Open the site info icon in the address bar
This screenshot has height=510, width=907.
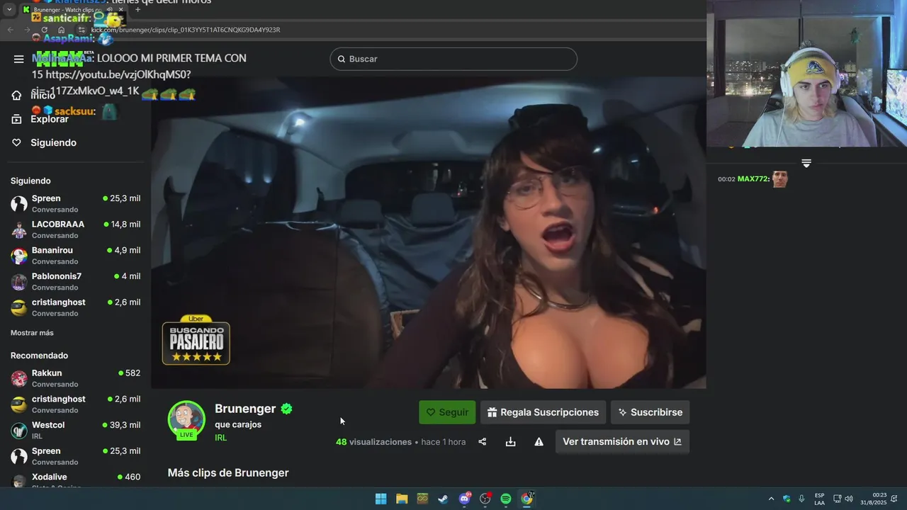click(81, 30)
